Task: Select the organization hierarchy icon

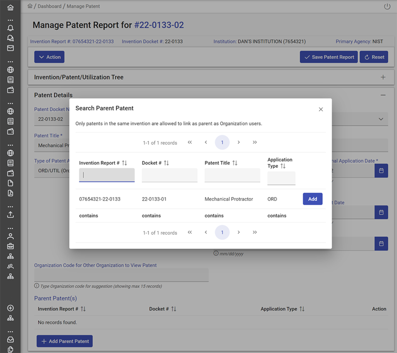Action: [x=10, y=256]
